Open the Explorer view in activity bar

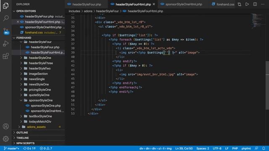(5, 5)
